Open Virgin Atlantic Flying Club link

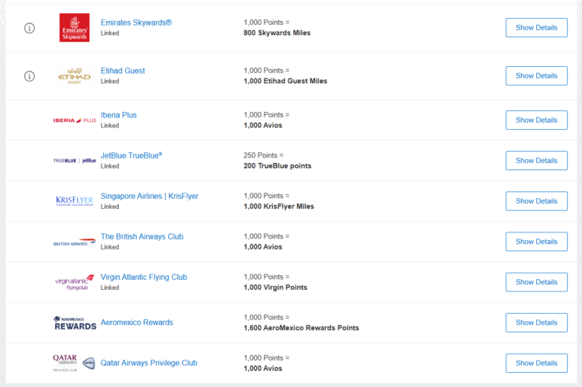pyautogui.click(x=144, y=277)
